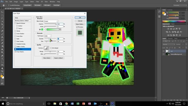The height and width of the screenshot is (106, 188).
Task: Select the Brush tool
Action: coord(2,34)
